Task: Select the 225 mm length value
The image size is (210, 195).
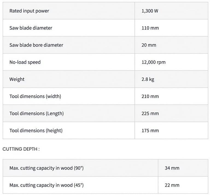Action: coord(150,113)
